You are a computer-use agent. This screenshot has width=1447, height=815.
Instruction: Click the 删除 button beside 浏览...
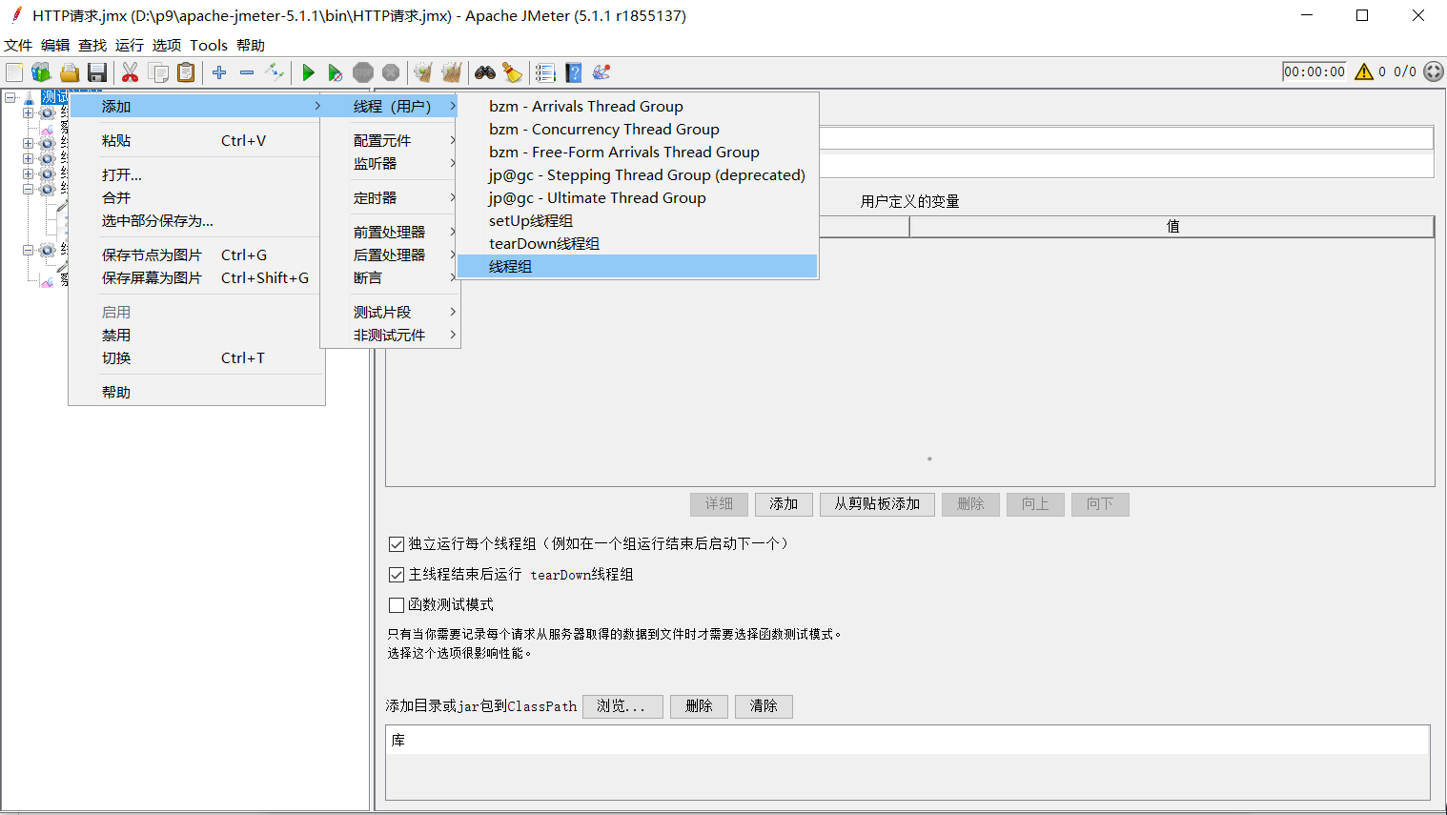click(699, 706)
